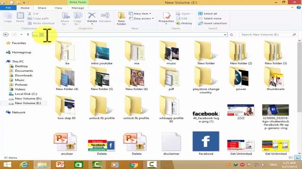Collapse the ribbon with the chevron
Image resolution: width=302 pixels, height=169 pixels.
pyautogui.click(x=292, y=8)
